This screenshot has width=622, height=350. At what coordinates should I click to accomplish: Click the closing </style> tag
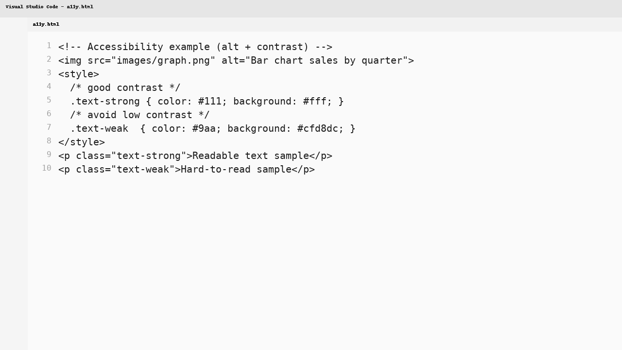coord(81,142)
